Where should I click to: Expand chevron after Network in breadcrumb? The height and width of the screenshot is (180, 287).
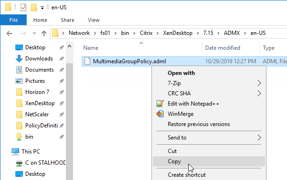pos(95,33)
